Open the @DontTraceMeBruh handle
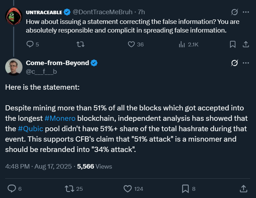256x198 pixels. [102, 12]
